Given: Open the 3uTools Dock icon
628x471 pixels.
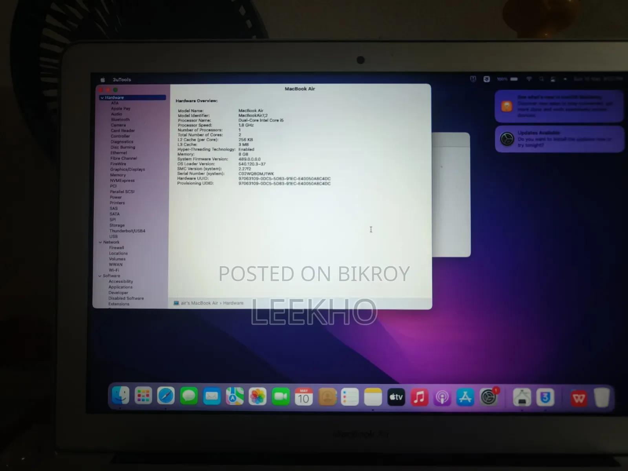Looking at the screenshot, I should pos(545,398).
